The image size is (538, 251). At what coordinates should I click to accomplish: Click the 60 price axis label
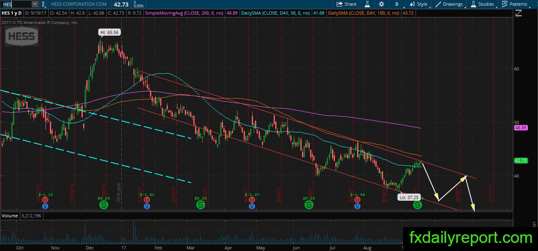517,69
